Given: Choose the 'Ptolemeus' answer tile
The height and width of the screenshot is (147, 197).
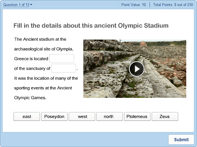Looking at the screenshot, I should coord(137,117).
